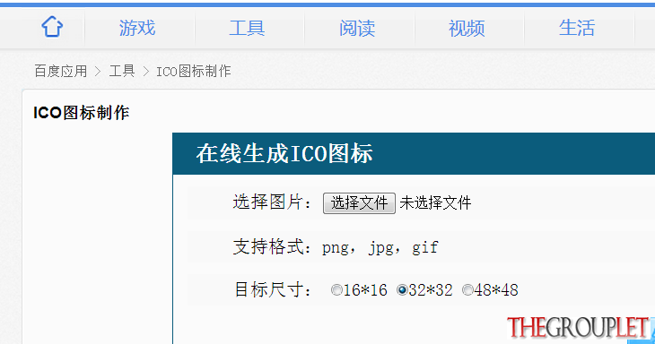Open the 工具 navigation tab
Screen dimensions: 655x344
[x=247, y=28]
